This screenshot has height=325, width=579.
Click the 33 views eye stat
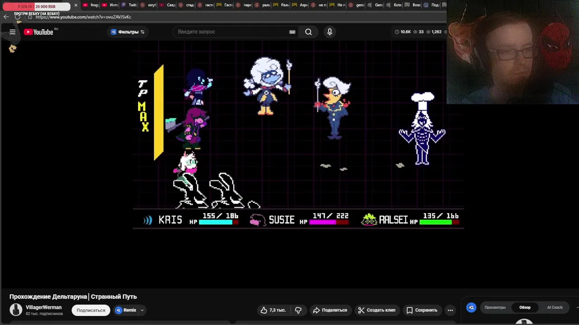click(418, 32)
